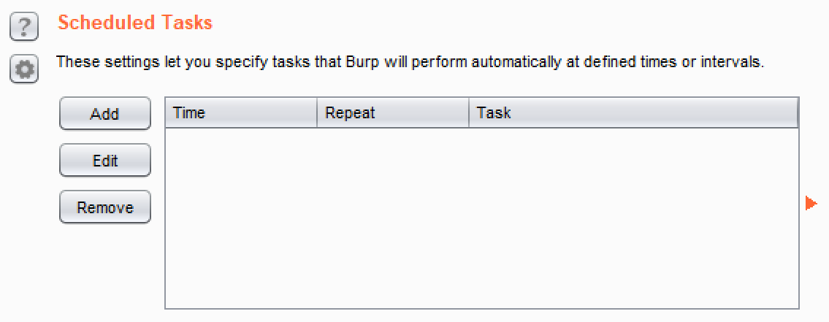Hit the Remove button
Image resolution: width=829 pixels, height=322 pixels.
[x=105, y=207]
